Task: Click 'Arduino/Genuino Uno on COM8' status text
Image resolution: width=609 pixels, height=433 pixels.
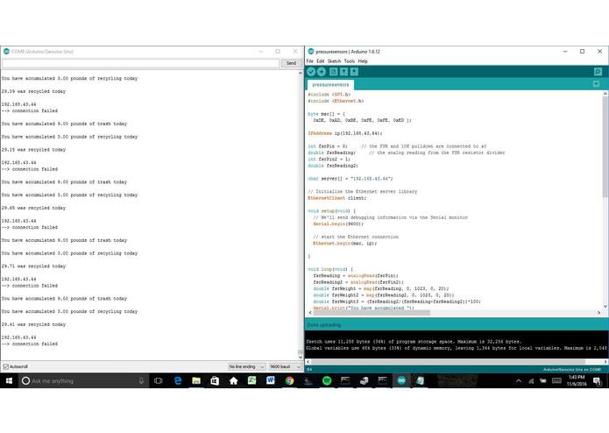Action: pyautogui.click(x=572, y=369)
